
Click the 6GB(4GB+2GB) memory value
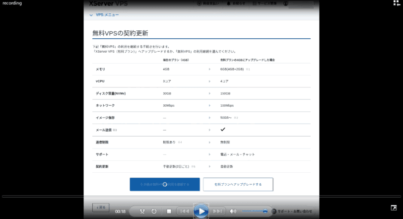(x=232, y=69)
